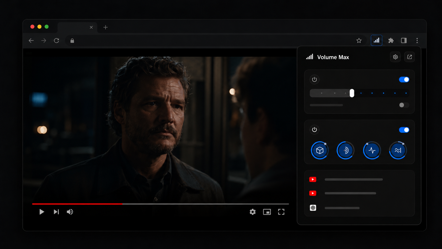The height and width of the screenshot is (249, 442).
Task: Reload the current page
Action: coord(56,40)
